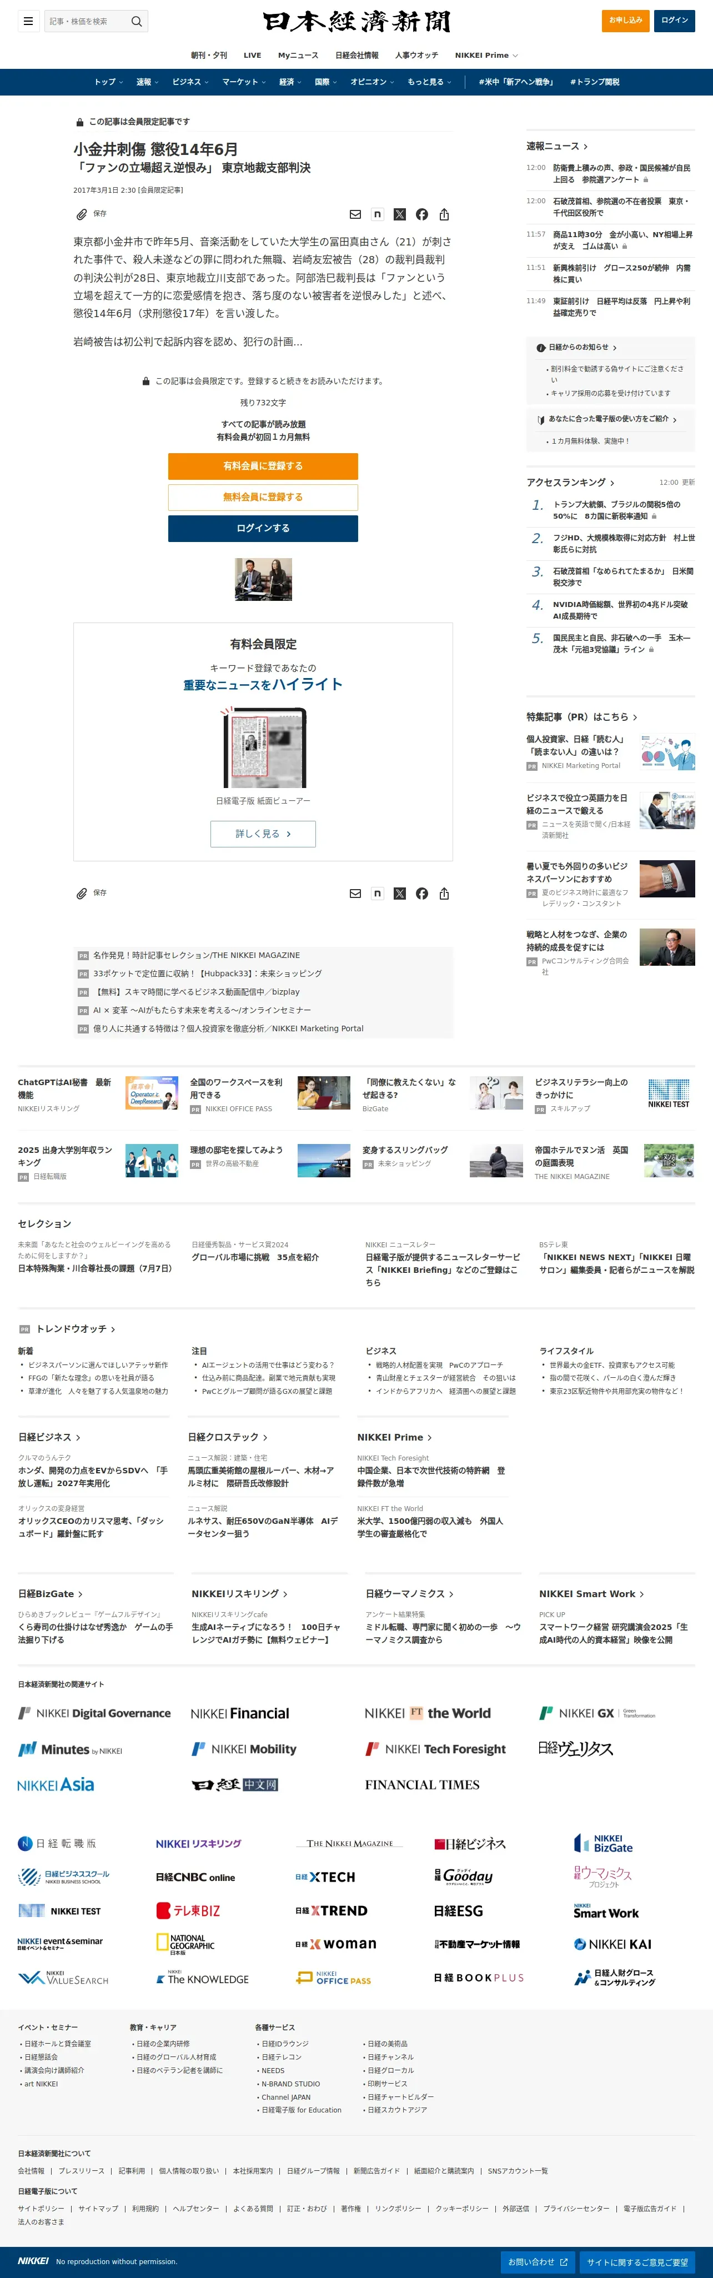This screenshot has width=713, height=2278.
Task: Click the email icon below the 有料会員限定 box
Action: pos(355,893)
